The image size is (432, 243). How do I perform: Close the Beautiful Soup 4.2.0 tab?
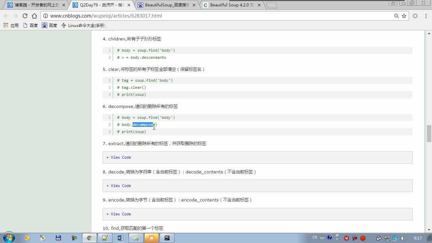tap(259, 5)
